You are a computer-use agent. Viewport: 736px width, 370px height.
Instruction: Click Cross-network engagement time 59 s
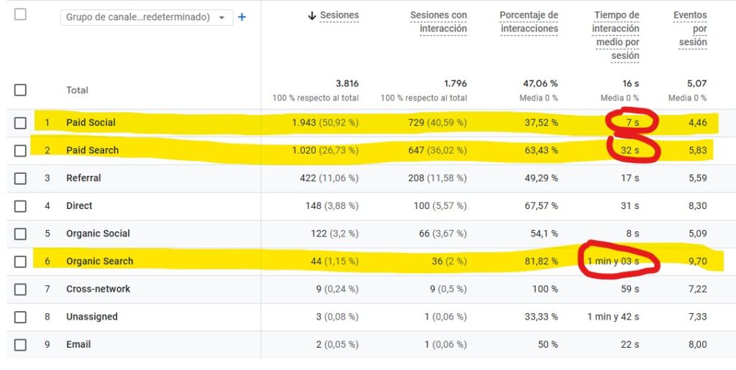(x=630, y=289)
